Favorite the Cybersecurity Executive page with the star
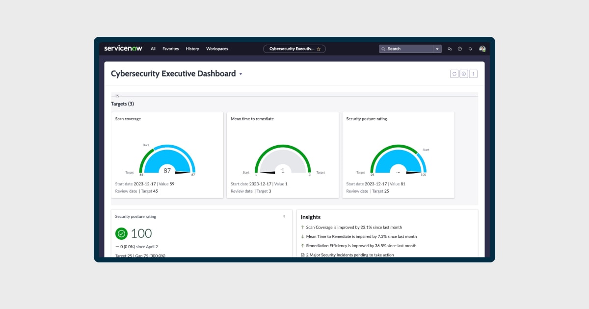 click(319, 49)
